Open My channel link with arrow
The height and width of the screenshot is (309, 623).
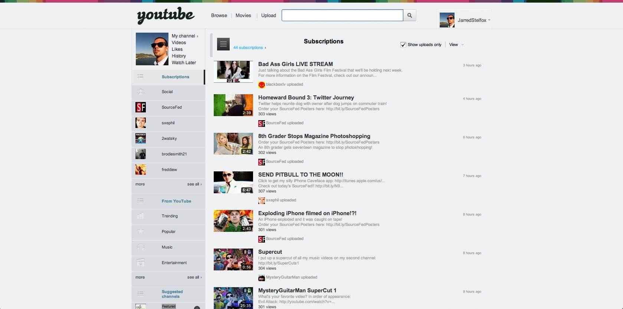pyautogui.click(x=185, y=36)
